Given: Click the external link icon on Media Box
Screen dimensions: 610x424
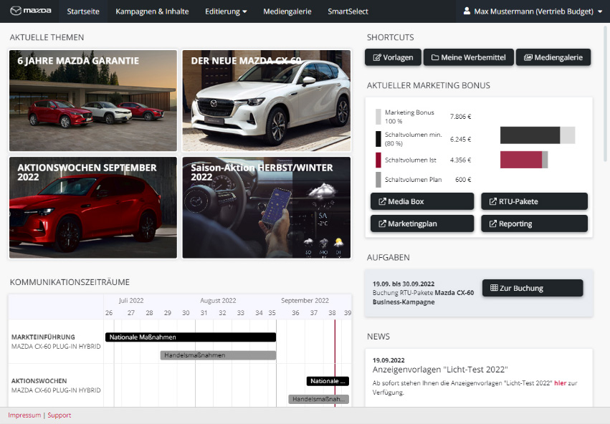Looking at the screenshot, I should [382, 202].
